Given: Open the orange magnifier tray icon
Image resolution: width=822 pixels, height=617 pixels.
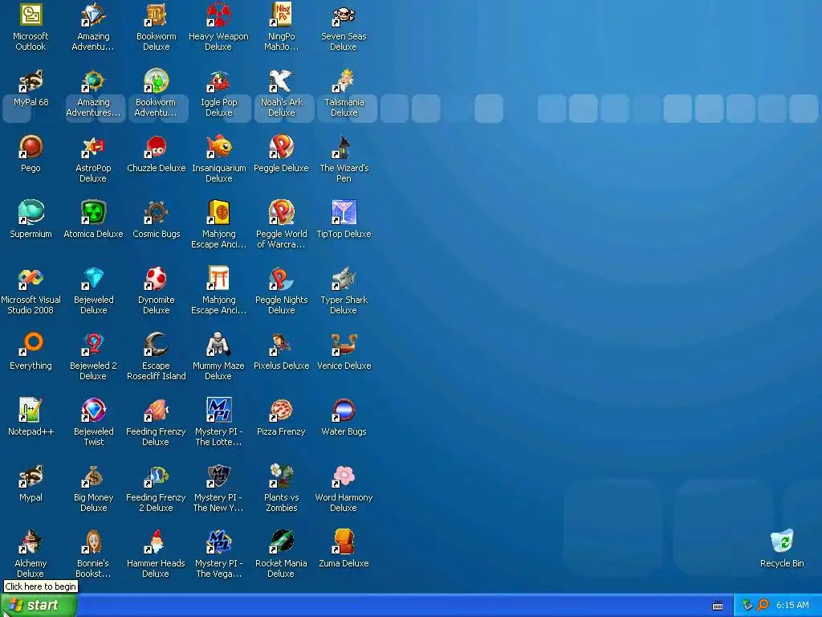Looking at the screenshot, I should [x=763, y=605].
